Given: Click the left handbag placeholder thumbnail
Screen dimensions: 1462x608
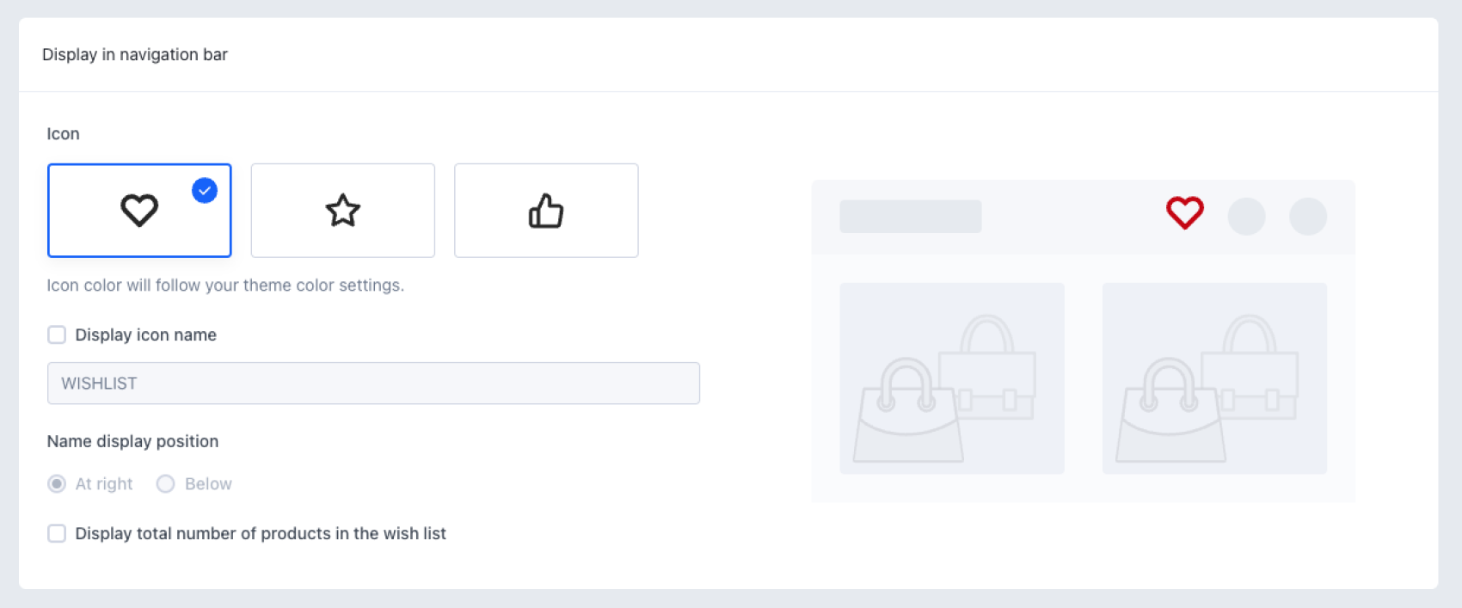Looking at the screenshot, I should point(951,378).
